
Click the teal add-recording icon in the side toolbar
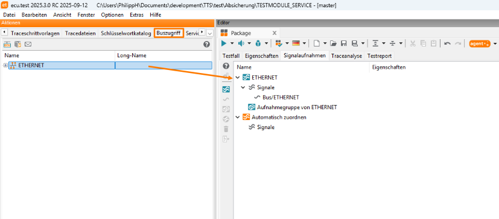(226, 89)
